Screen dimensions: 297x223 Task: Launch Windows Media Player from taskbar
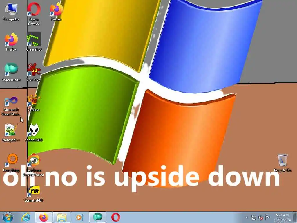(x=79, y=217)
